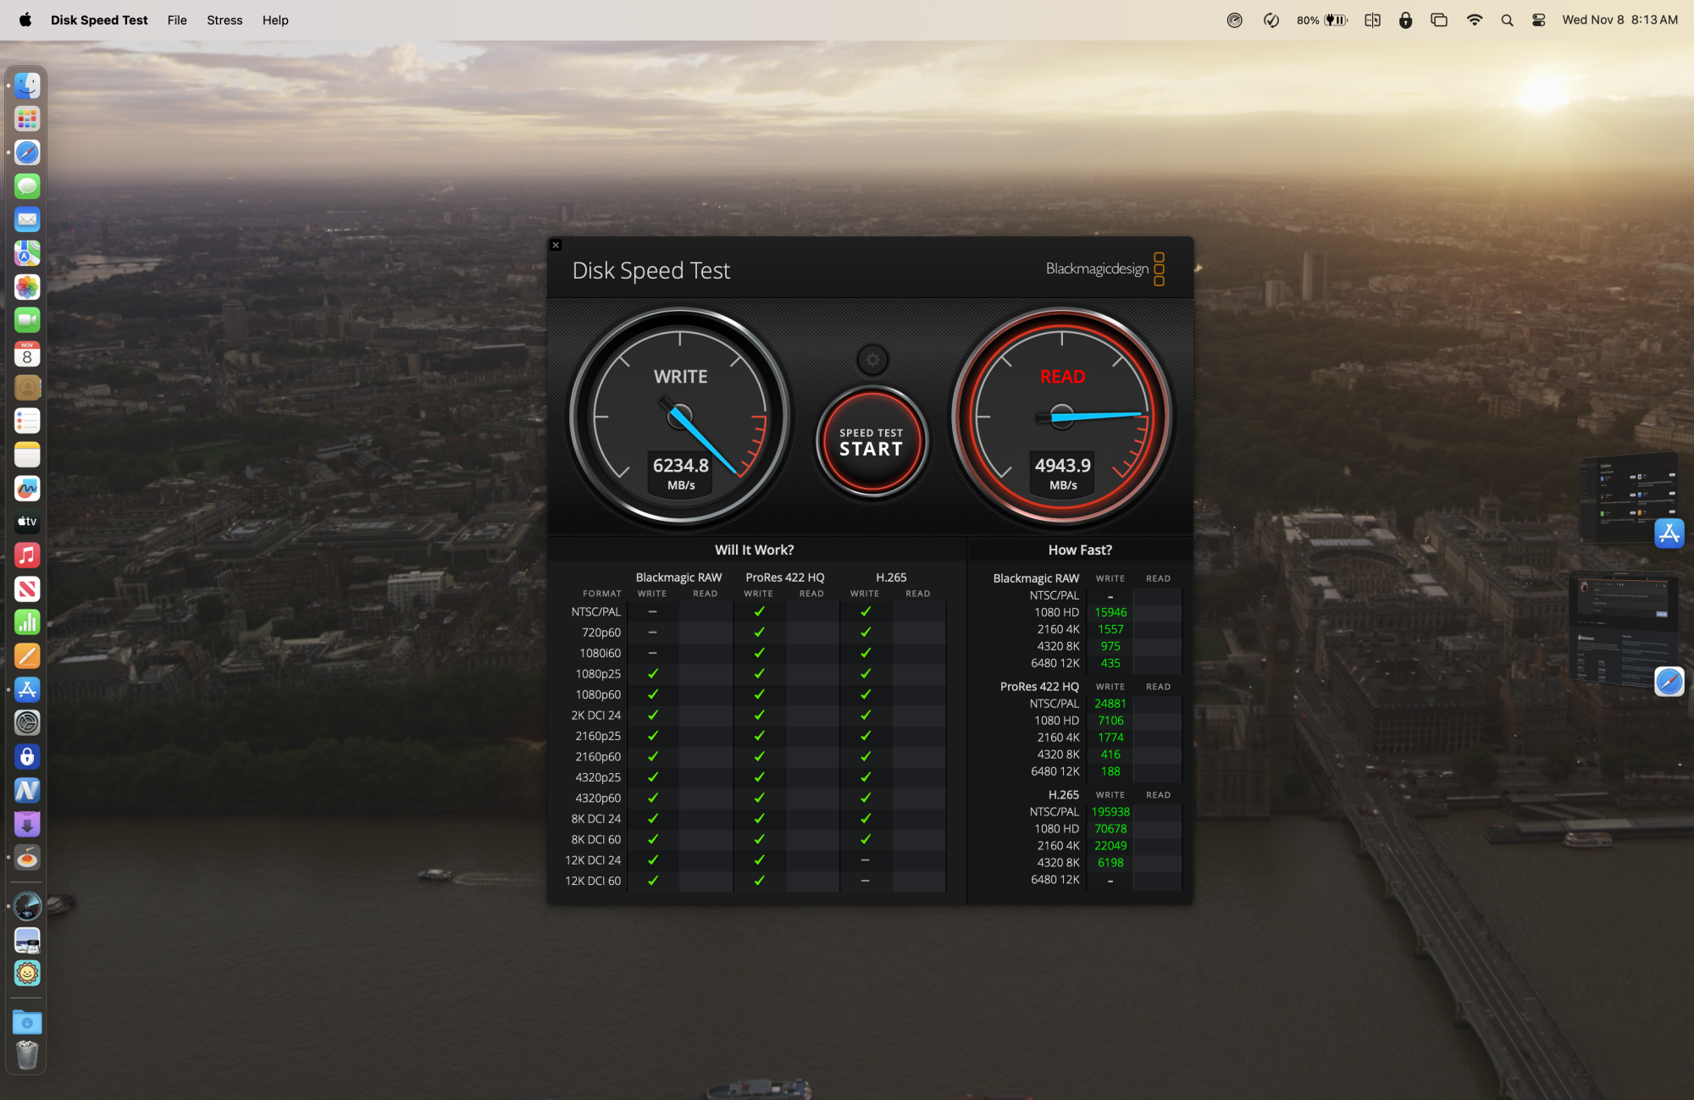Open the Downloads folder in the Dock
This screenshot has height=1100, width=1694.
click(x=27, y=1022)
